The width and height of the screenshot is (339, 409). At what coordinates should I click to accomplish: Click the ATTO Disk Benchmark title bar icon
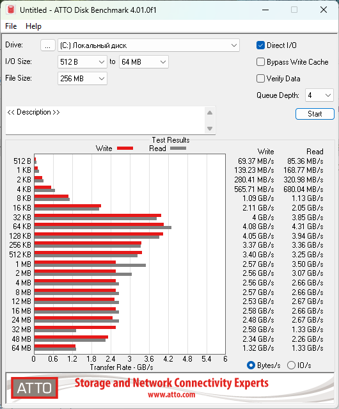11,10
